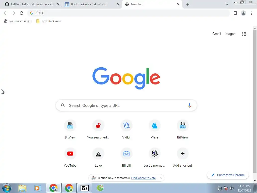The image size is (257, 193).
Task: Click the vertical page scrollbar
Action: coord(255,101)
